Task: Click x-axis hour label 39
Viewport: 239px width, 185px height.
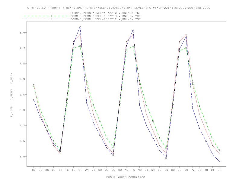Action: 120,170
